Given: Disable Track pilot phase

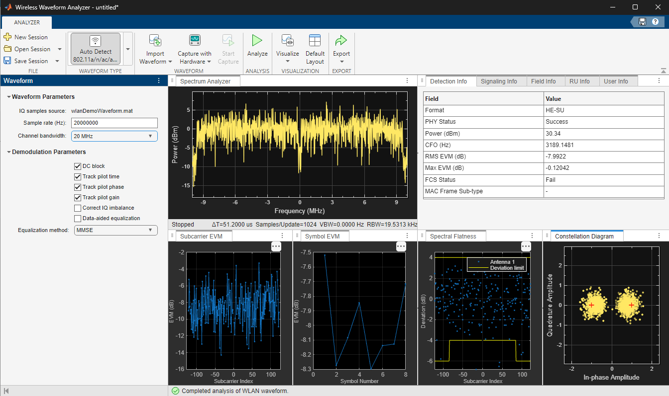Looking at the screenshot, I should 78,187.
